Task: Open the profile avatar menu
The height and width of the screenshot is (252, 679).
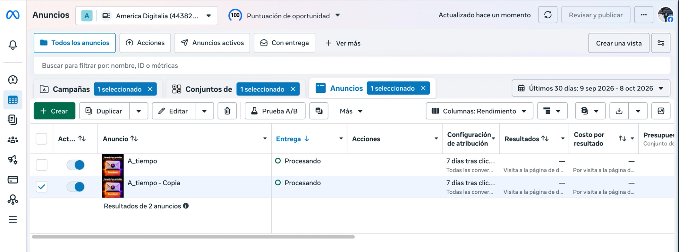Action: [x=666, y=15]
